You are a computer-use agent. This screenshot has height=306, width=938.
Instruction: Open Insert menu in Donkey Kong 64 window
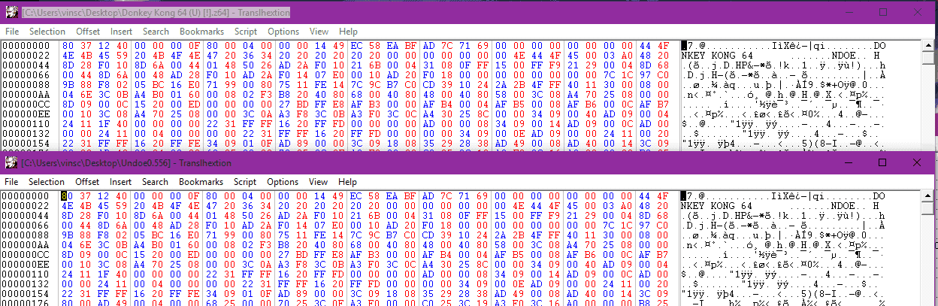[121, 32]
